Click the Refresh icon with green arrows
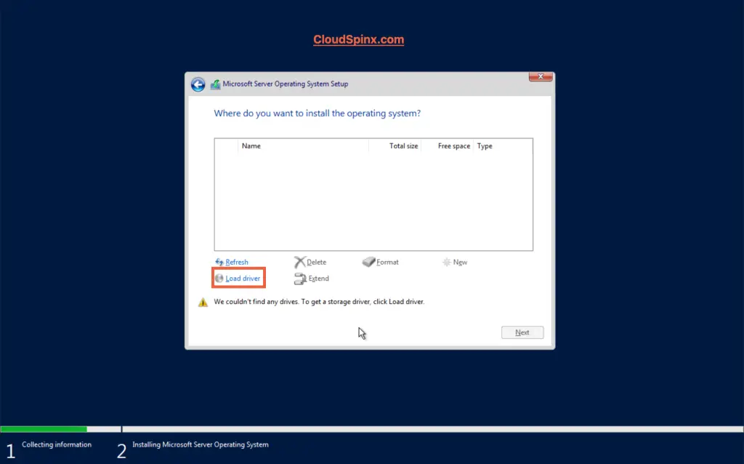The image size is (744, 464). coord(220,262)
